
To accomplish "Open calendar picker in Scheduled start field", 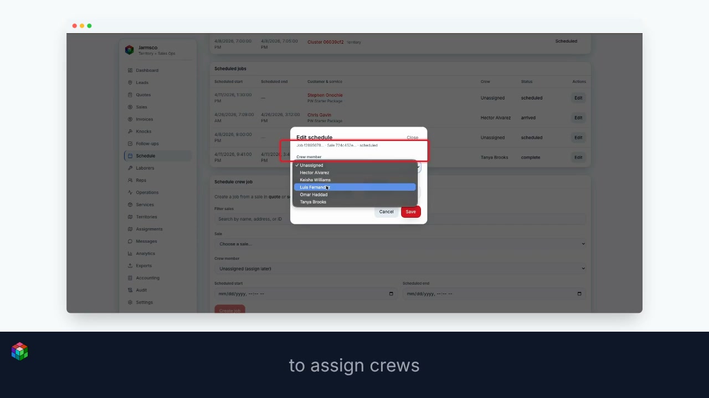I will point(391,294).
